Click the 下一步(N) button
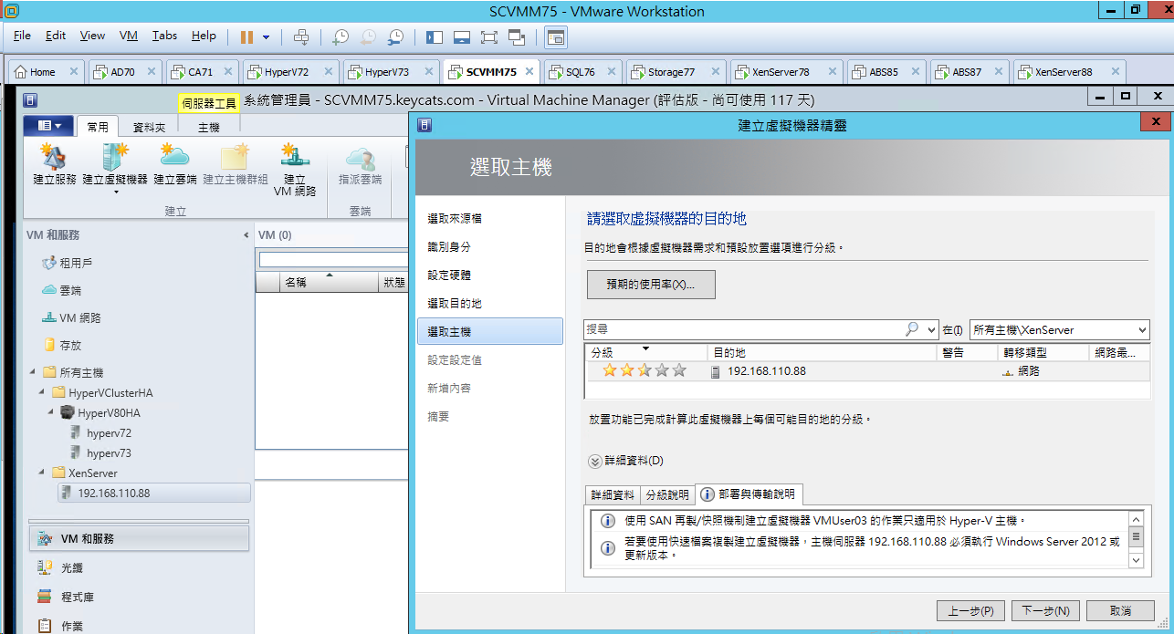Viewport: 1174px width, 634px height. pos(1046,610)
